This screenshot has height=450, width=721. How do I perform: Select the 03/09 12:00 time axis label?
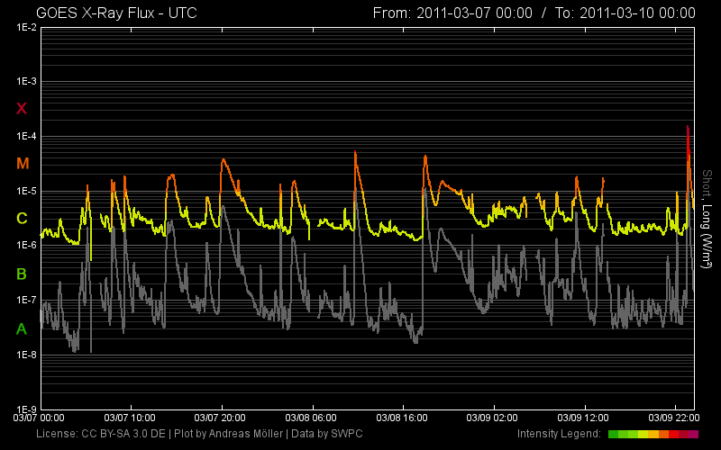tap(584, 418)
